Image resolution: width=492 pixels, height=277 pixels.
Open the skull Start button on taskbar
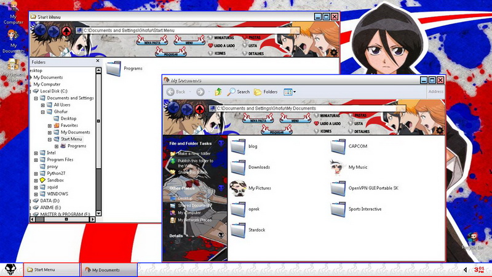pos(10,270)
